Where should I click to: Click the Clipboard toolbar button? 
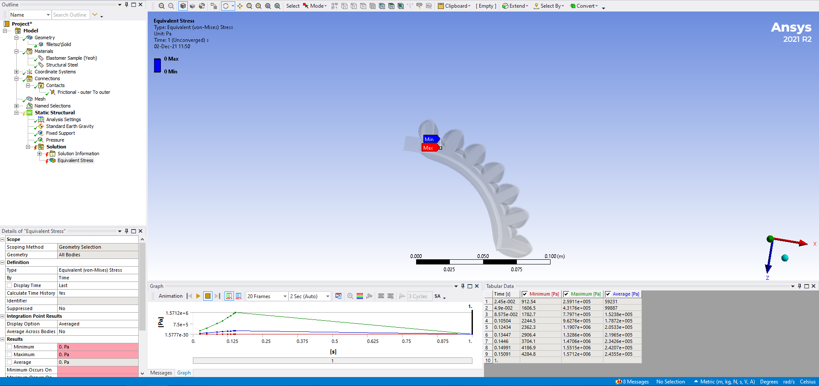454,6
